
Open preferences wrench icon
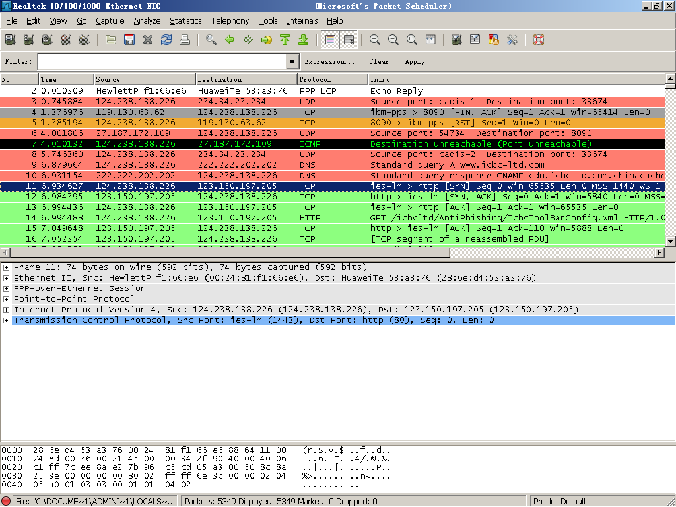512,40
